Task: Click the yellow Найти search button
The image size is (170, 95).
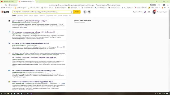Action: point(77,12)
